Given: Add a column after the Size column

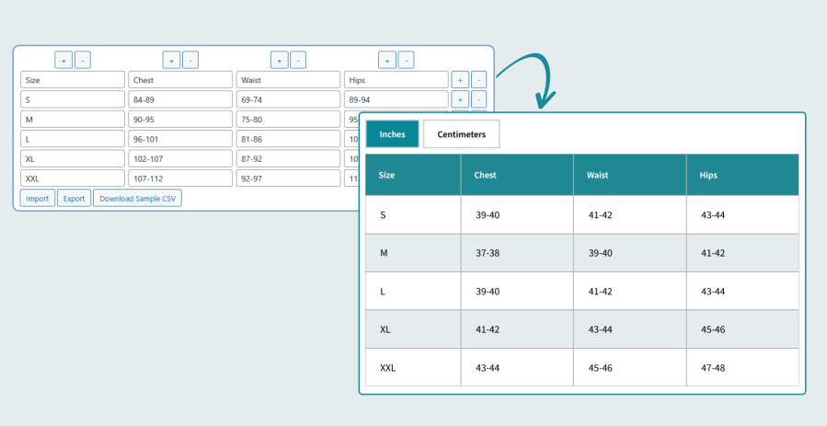Looking at the screenshot, I should click(63, 60).
